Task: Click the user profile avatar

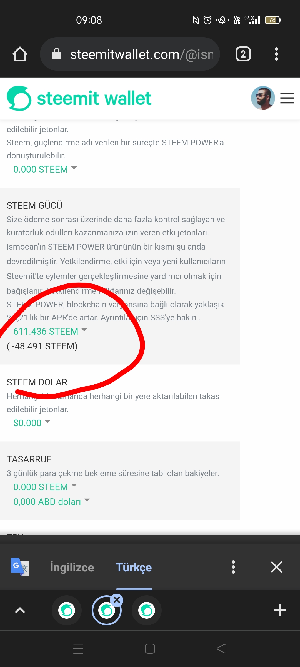Action: click(x=263, y=98)
